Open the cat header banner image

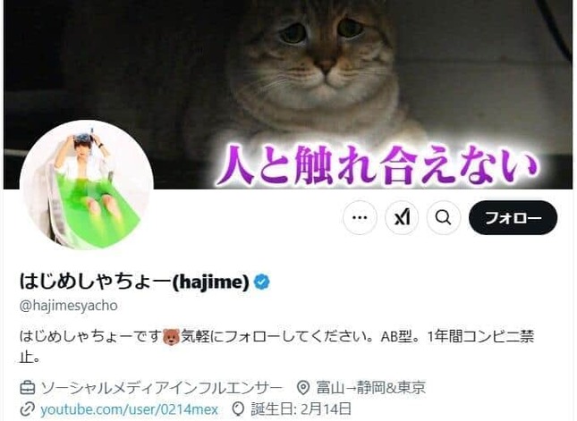coord(288,95)
